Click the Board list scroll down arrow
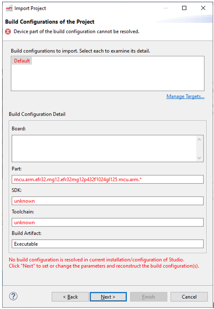The image size is (214, 309). (x=199, y=158)
